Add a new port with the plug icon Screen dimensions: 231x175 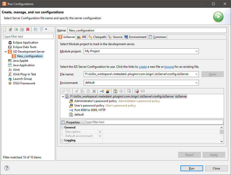pyautogui.click(x=102, y=91)
